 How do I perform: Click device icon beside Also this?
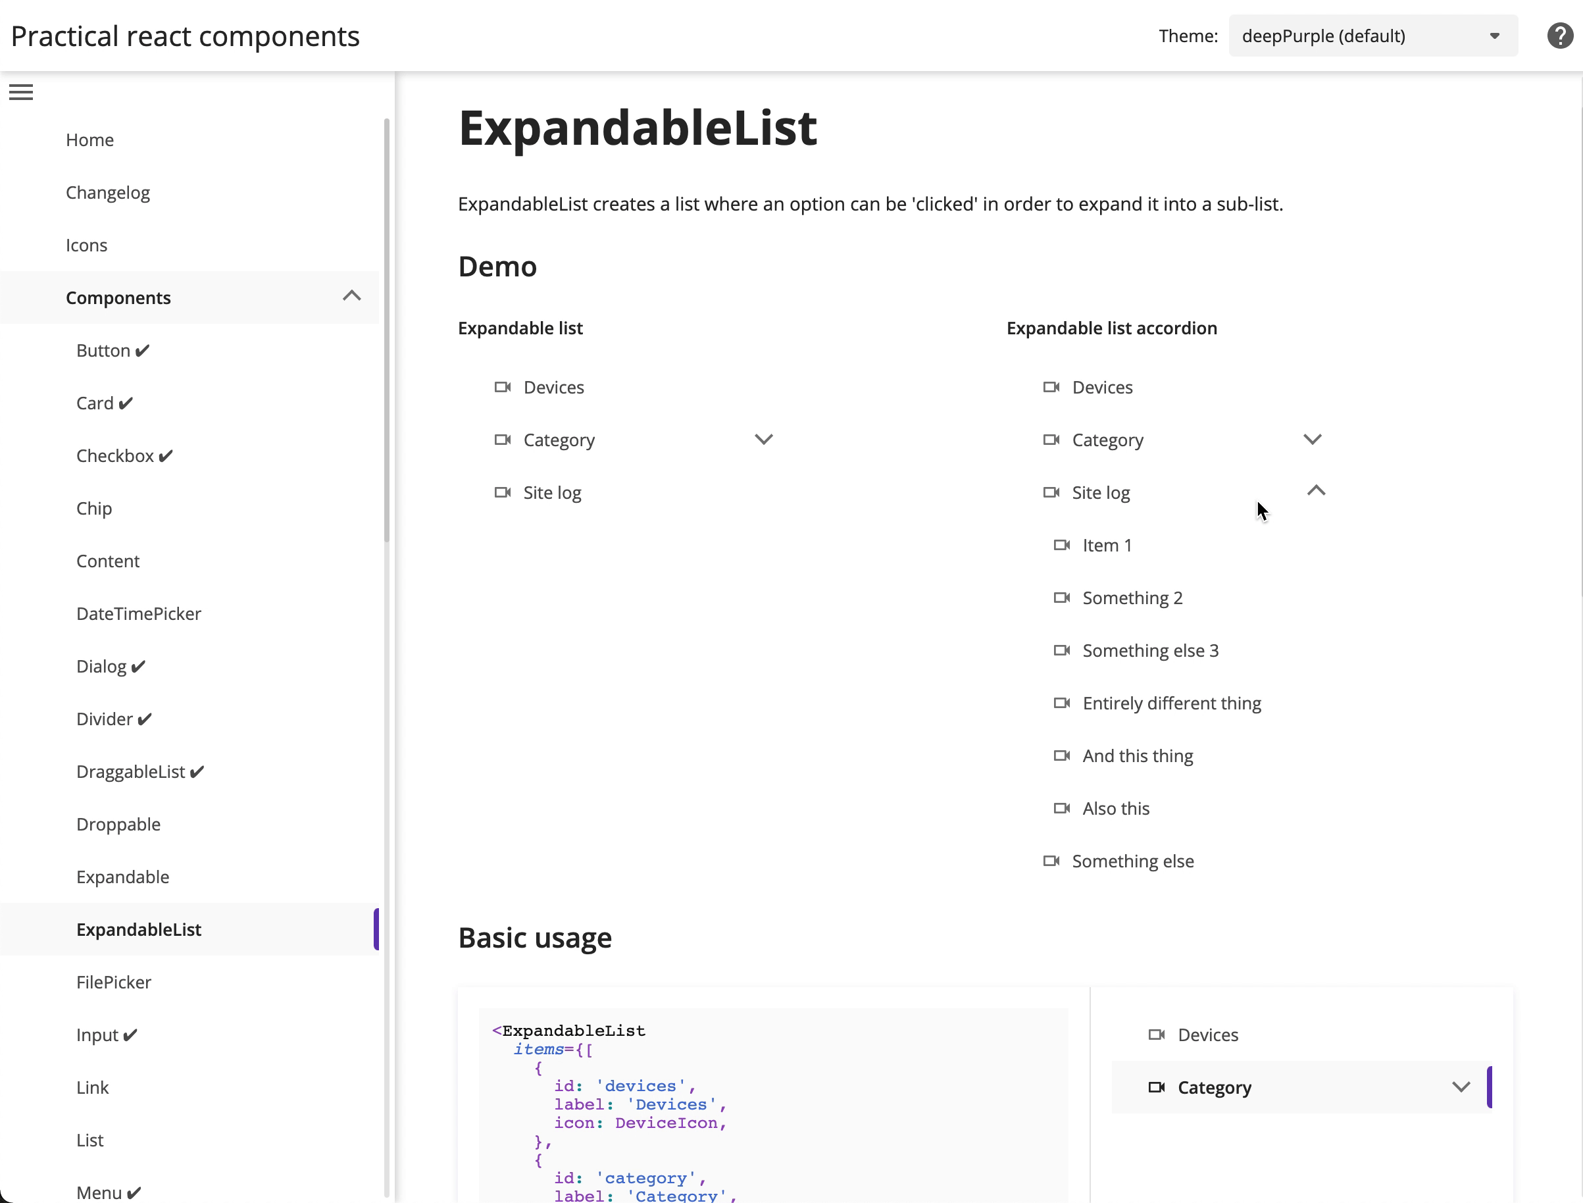1061,808
